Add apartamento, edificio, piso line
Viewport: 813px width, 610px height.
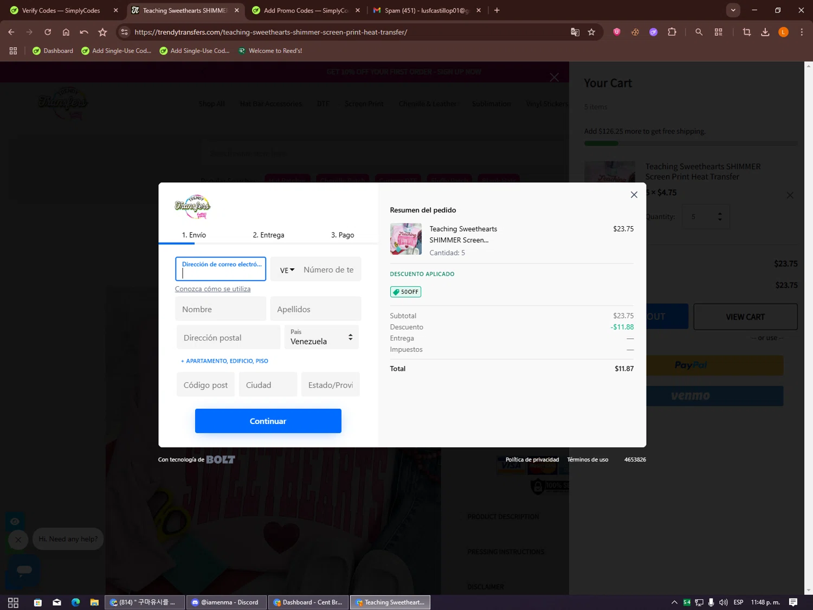pos(224,361)
